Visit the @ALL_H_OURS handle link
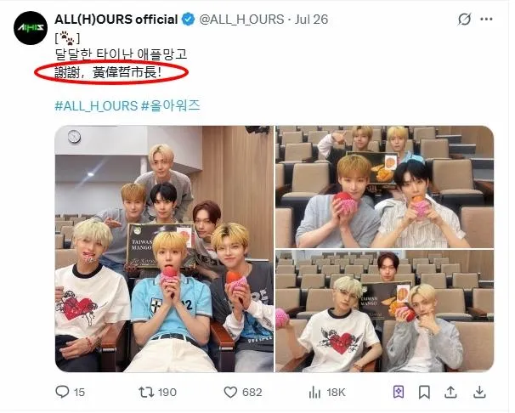 (241, 20)
